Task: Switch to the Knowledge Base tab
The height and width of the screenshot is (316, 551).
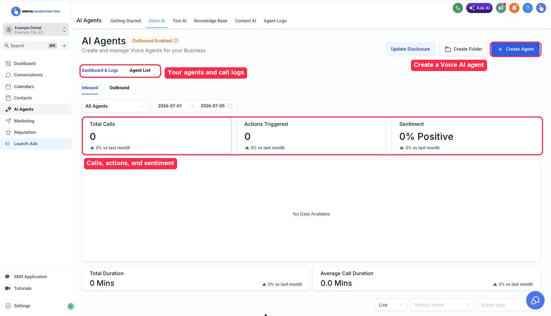Action: coord(211,21)
